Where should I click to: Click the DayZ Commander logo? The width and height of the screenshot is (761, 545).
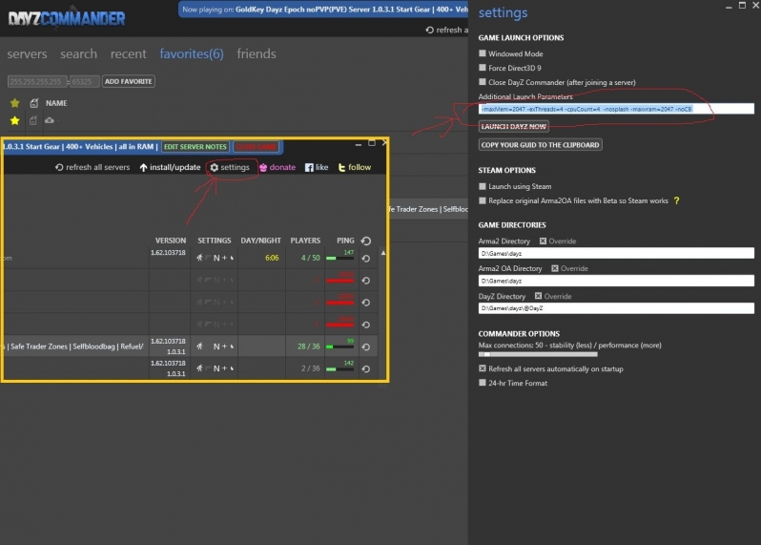click(67, 18)
